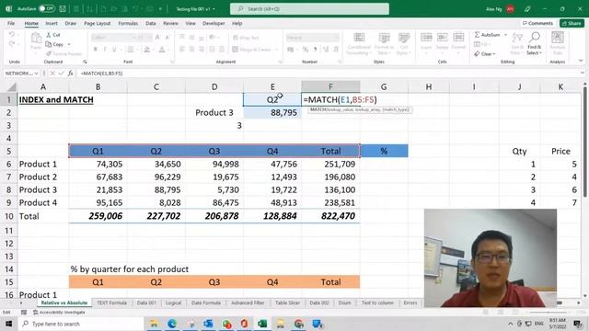Screen dimensions: 589x331
Task: Click the AutoSum button
Action: 487,35
